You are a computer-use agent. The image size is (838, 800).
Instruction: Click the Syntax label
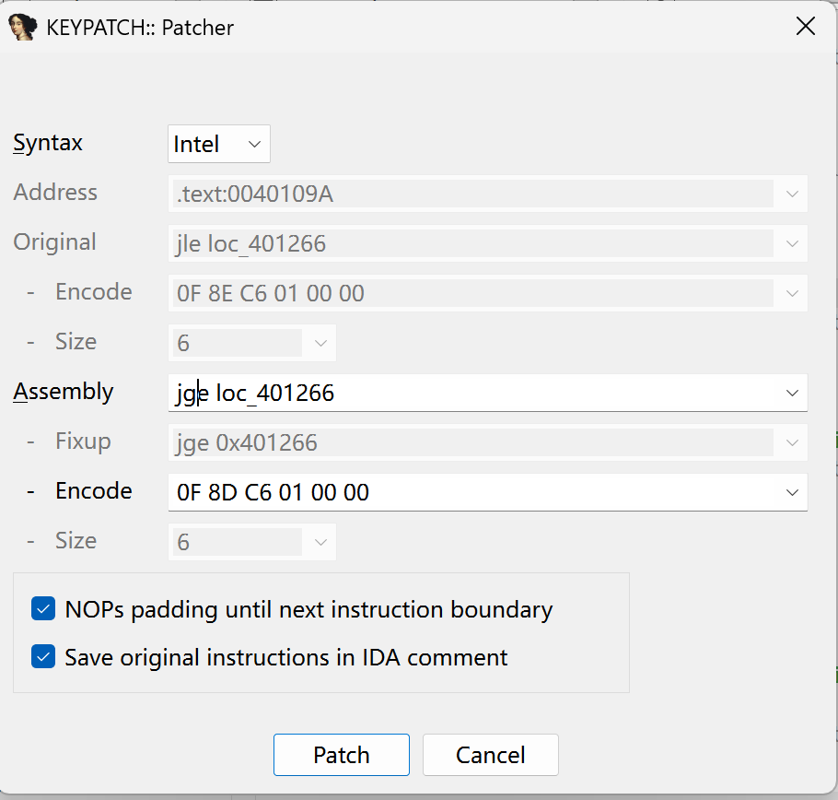[48, 143]
